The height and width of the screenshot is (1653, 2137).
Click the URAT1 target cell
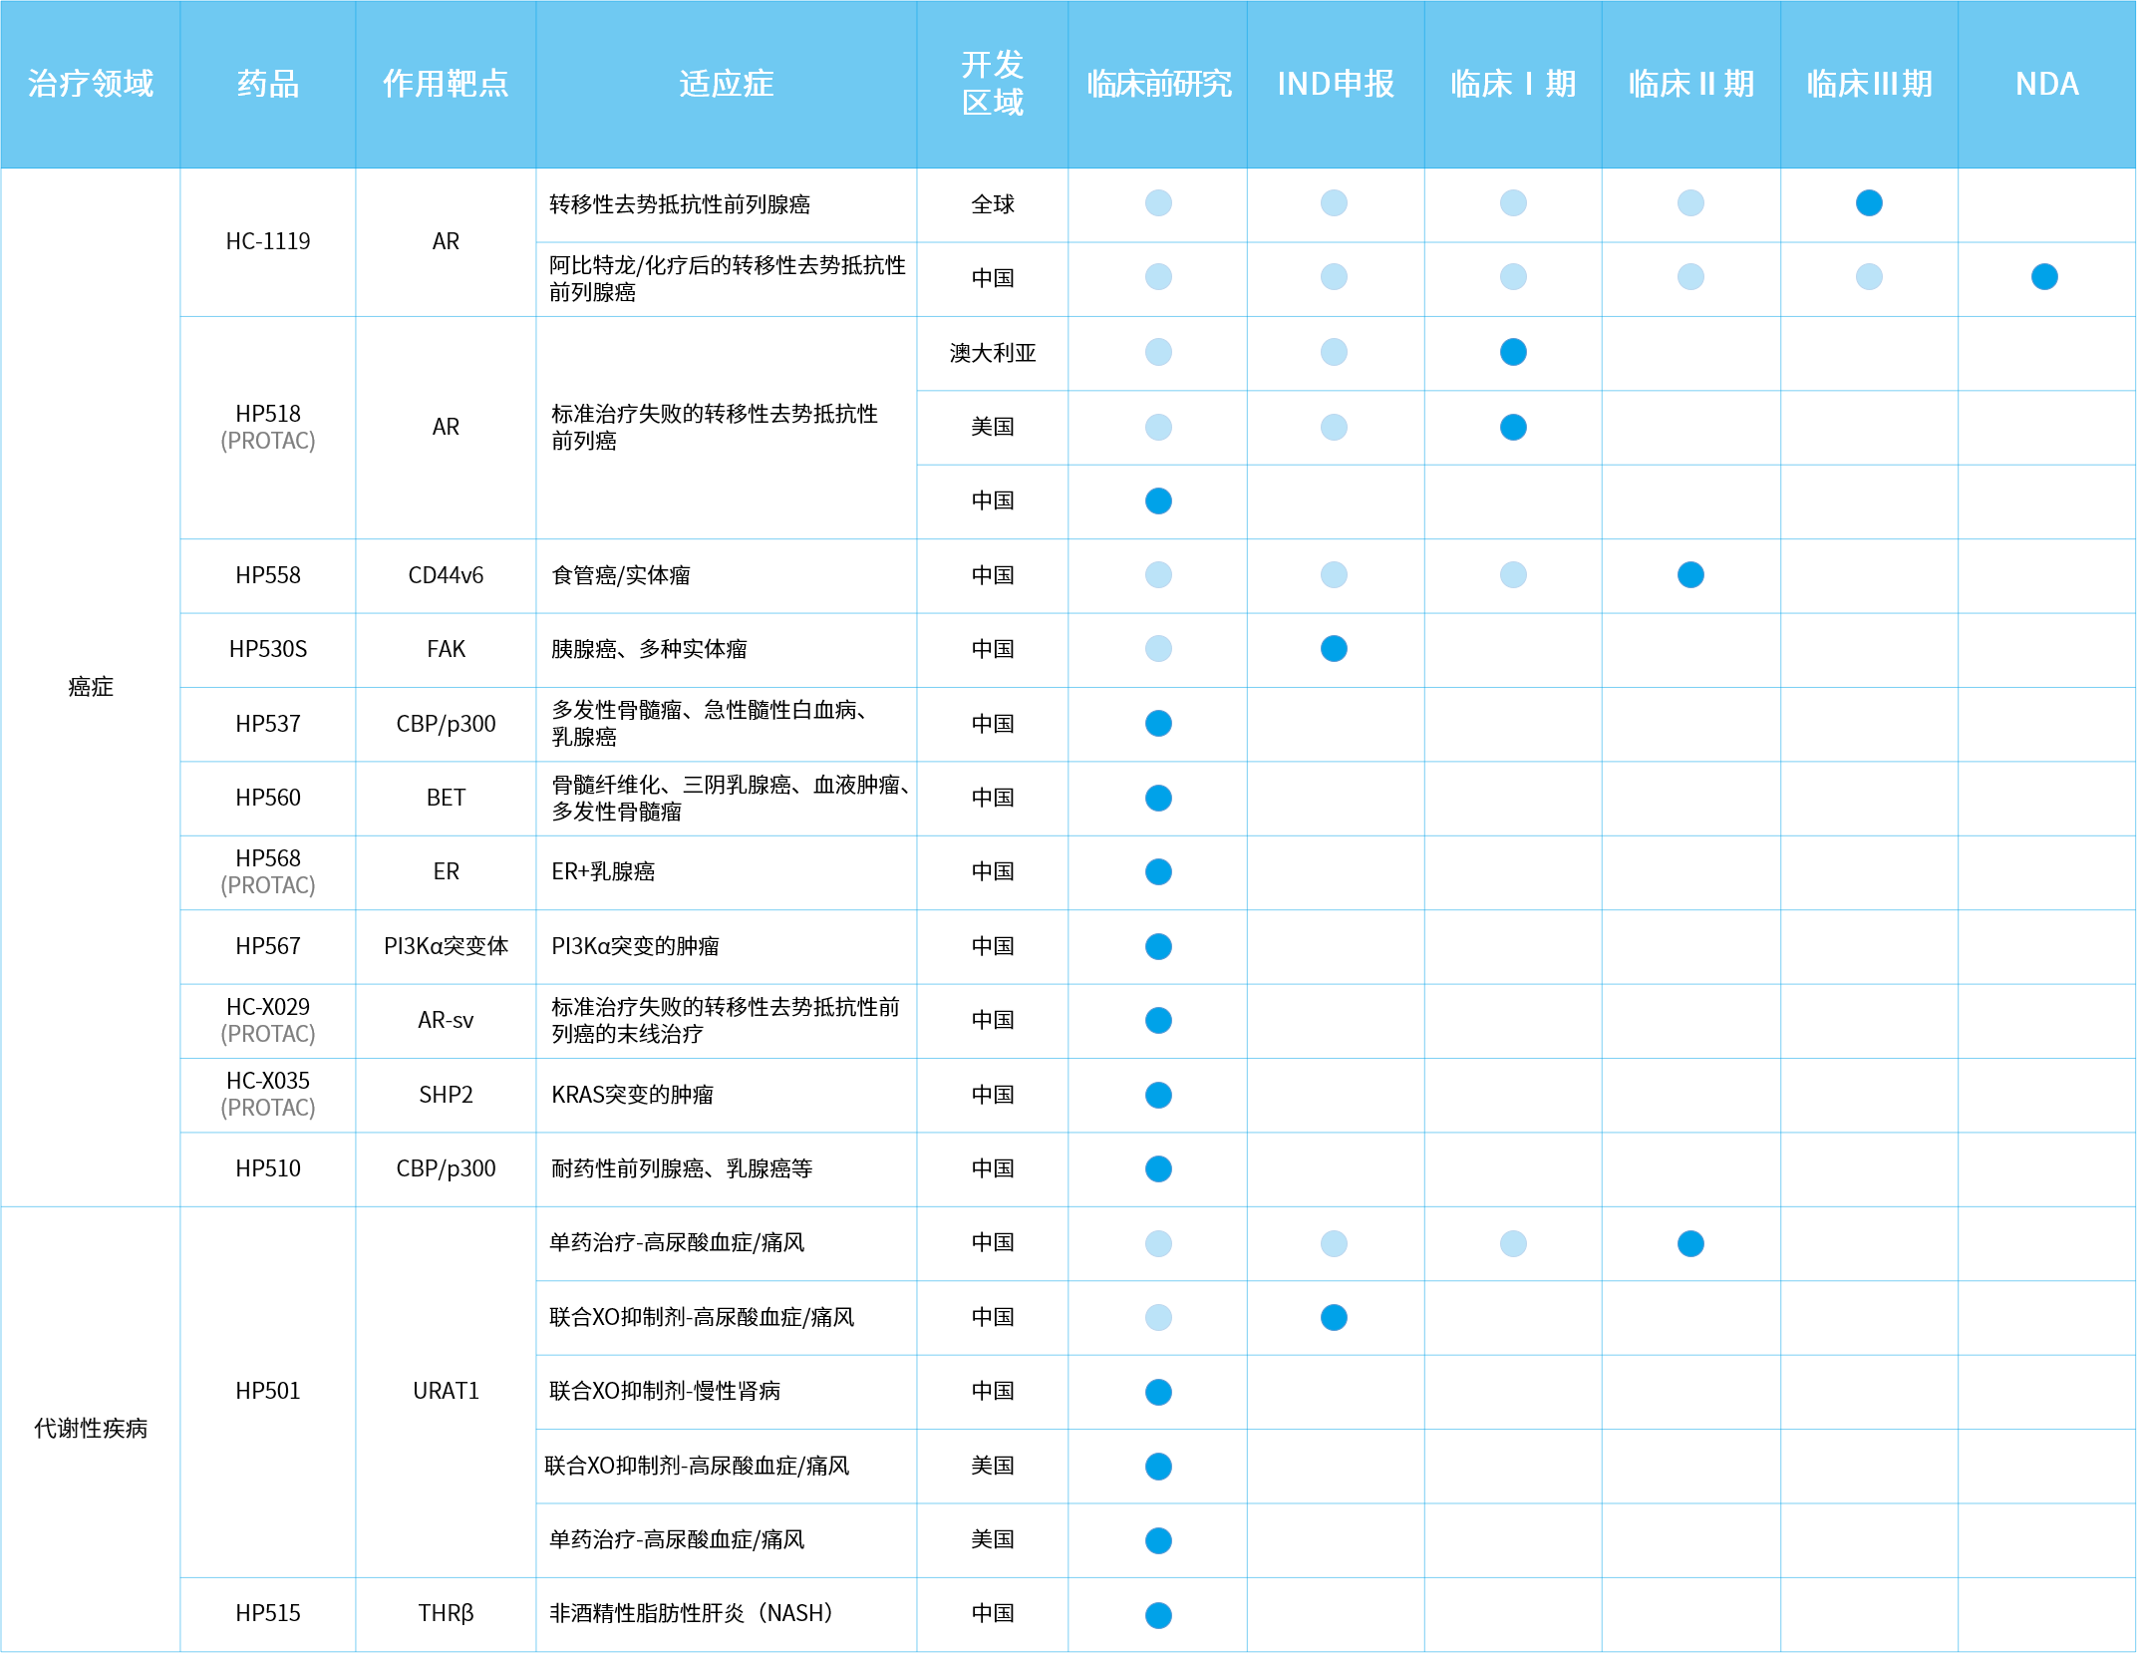446,1391
